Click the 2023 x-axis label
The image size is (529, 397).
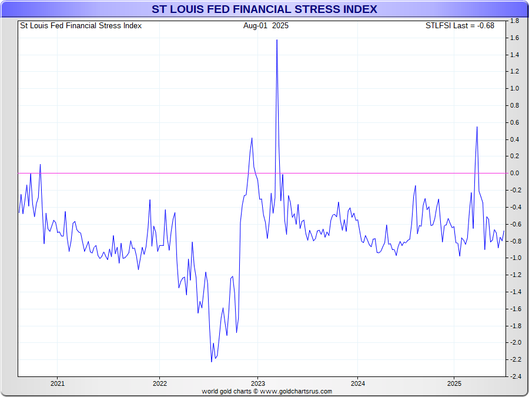click(x=258, y=383)
